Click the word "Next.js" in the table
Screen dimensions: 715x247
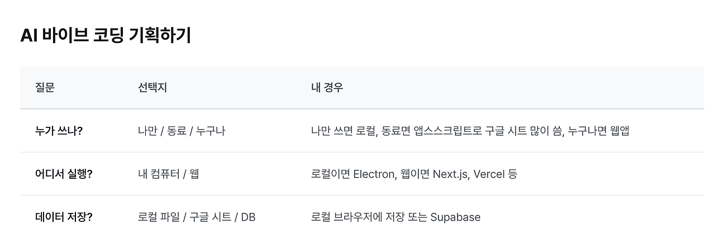(450, 174)
